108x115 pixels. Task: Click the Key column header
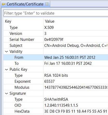(x=8, y=21)
